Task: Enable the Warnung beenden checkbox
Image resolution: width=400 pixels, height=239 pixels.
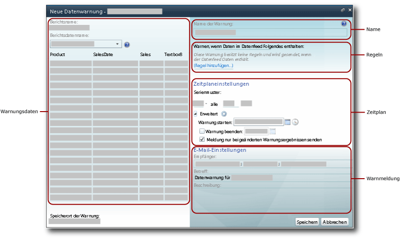Action: 202,131
